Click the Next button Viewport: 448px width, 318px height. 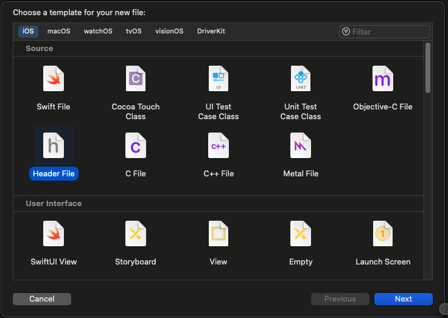404,299
